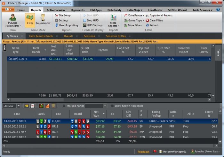
Task: Open More Reports menu
Action: [x=113, y=21]
